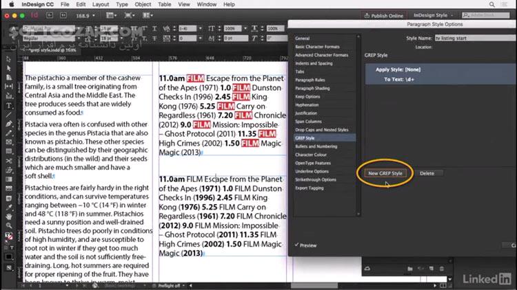The image size is (517, 290).
Task: Toggle the Preview checkbox
Action: pyautogui.click(x=296, y=245)
